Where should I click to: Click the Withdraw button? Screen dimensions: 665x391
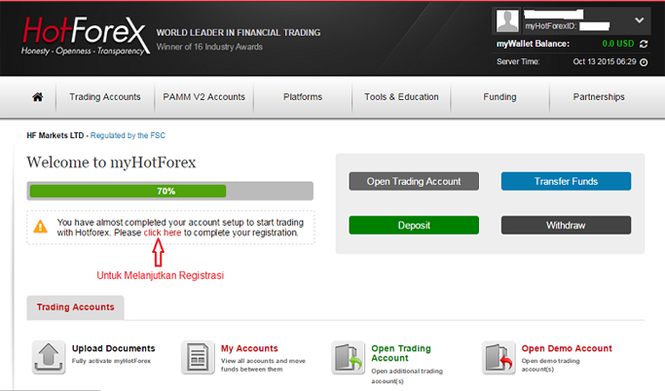tap(566, 226)
